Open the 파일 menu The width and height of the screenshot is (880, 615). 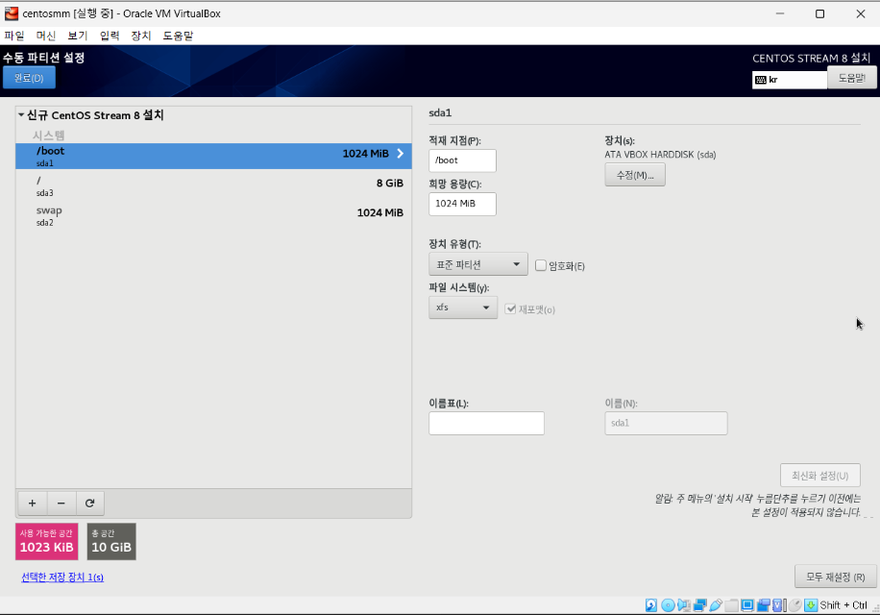click(x=14, y=36)
